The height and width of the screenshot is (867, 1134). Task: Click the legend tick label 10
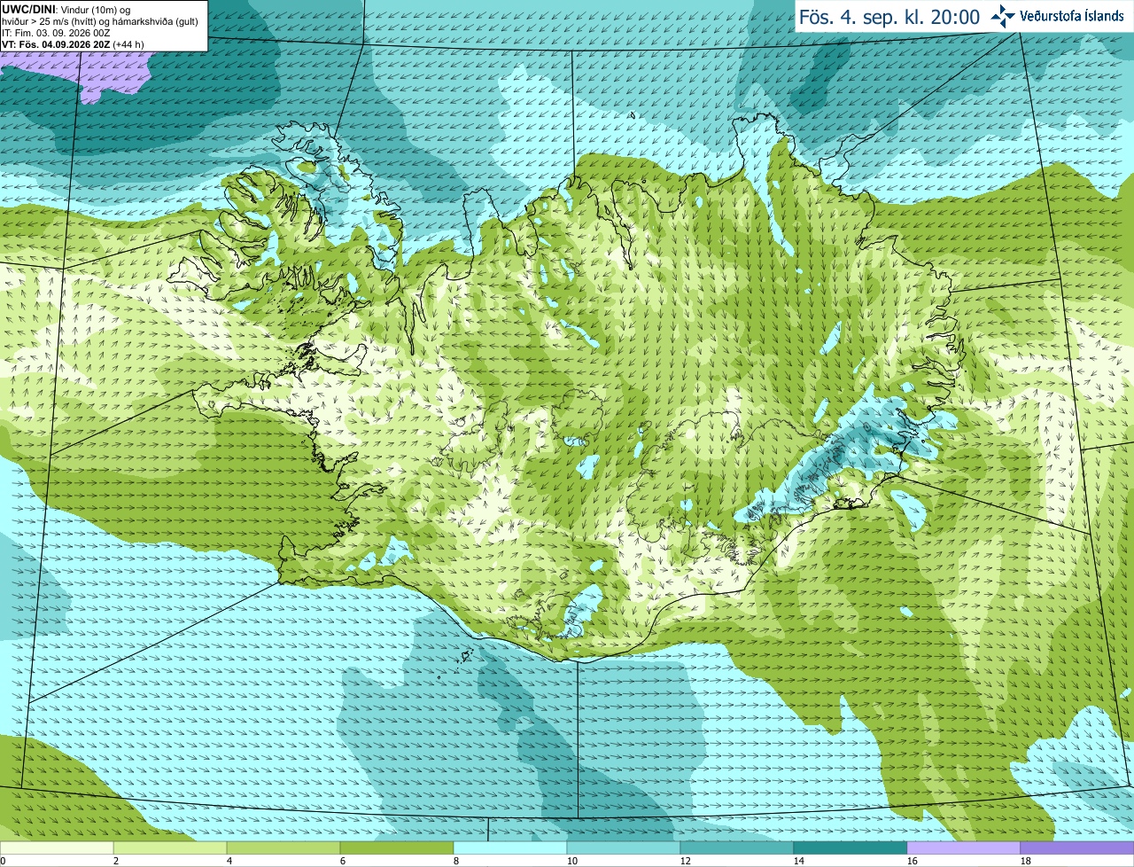(572, 861)
